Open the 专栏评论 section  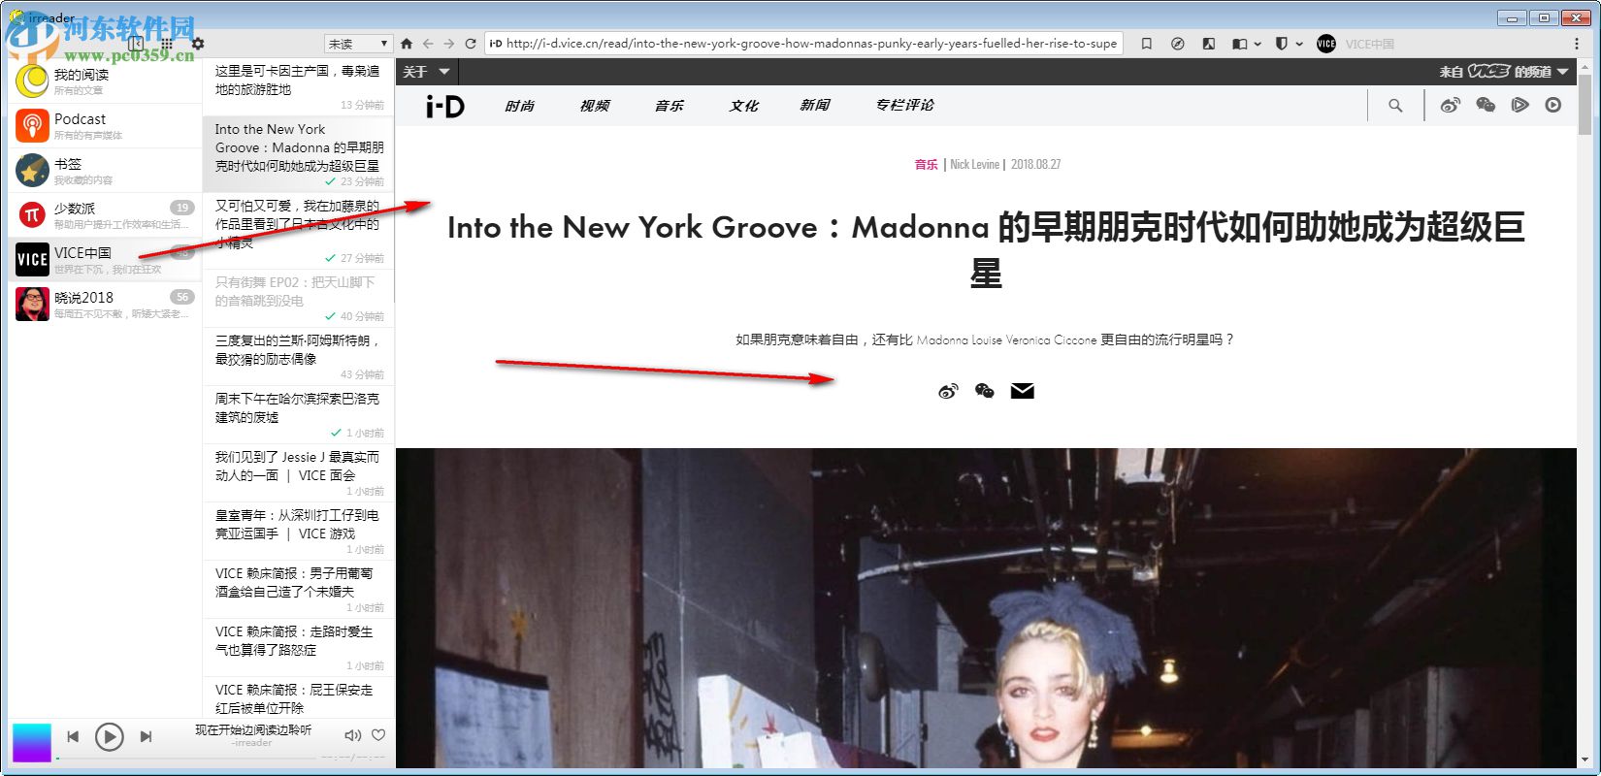(905, 106)
